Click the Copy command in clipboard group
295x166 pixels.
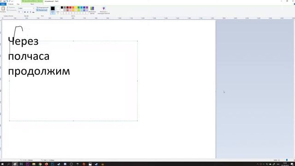[12, 10]
